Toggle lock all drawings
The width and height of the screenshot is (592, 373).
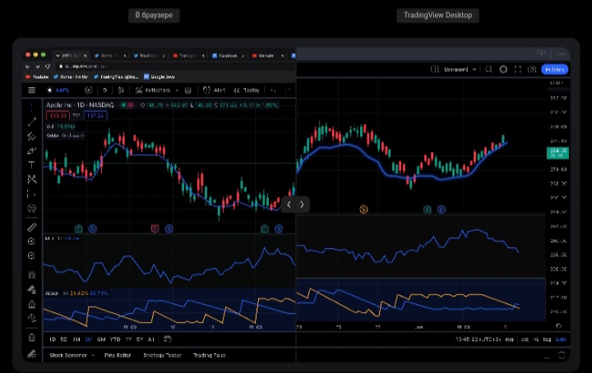(x=32, y=304)
